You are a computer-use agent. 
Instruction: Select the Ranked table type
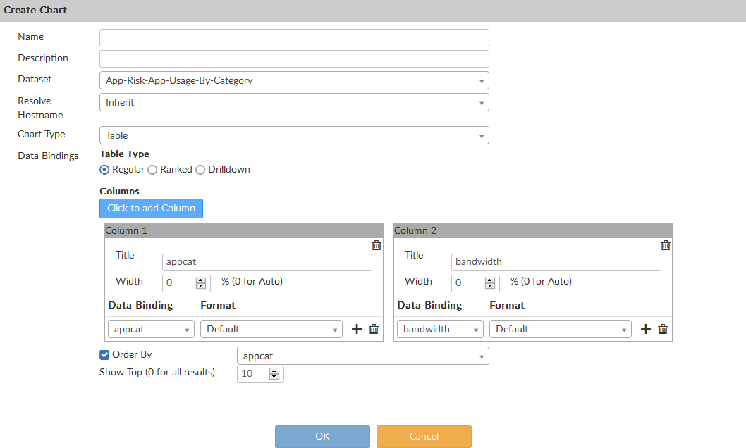(x=152, y=169)
